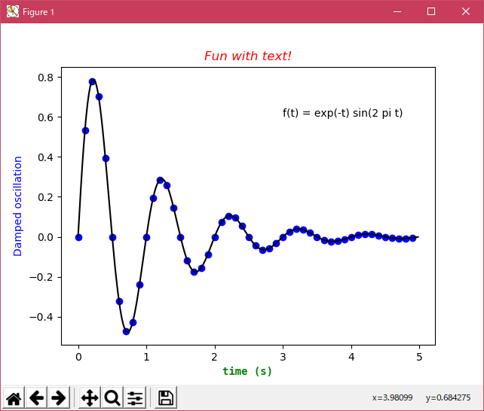Activate the Pan axes tool
Screen dimensions: 484x411
(90, 397)
